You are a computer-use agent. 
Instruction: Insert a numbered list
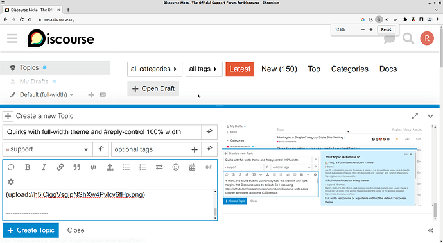(143, 167)
